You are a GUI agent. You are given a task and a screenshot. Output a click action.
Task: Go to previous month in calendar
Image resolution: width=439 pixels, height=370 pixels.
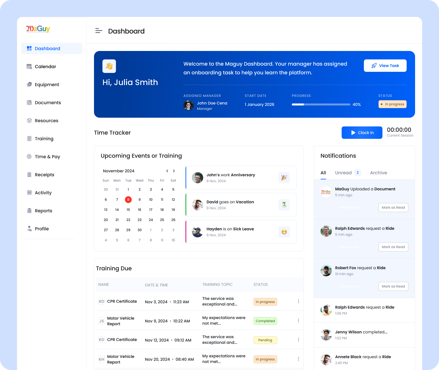(167, 171)
